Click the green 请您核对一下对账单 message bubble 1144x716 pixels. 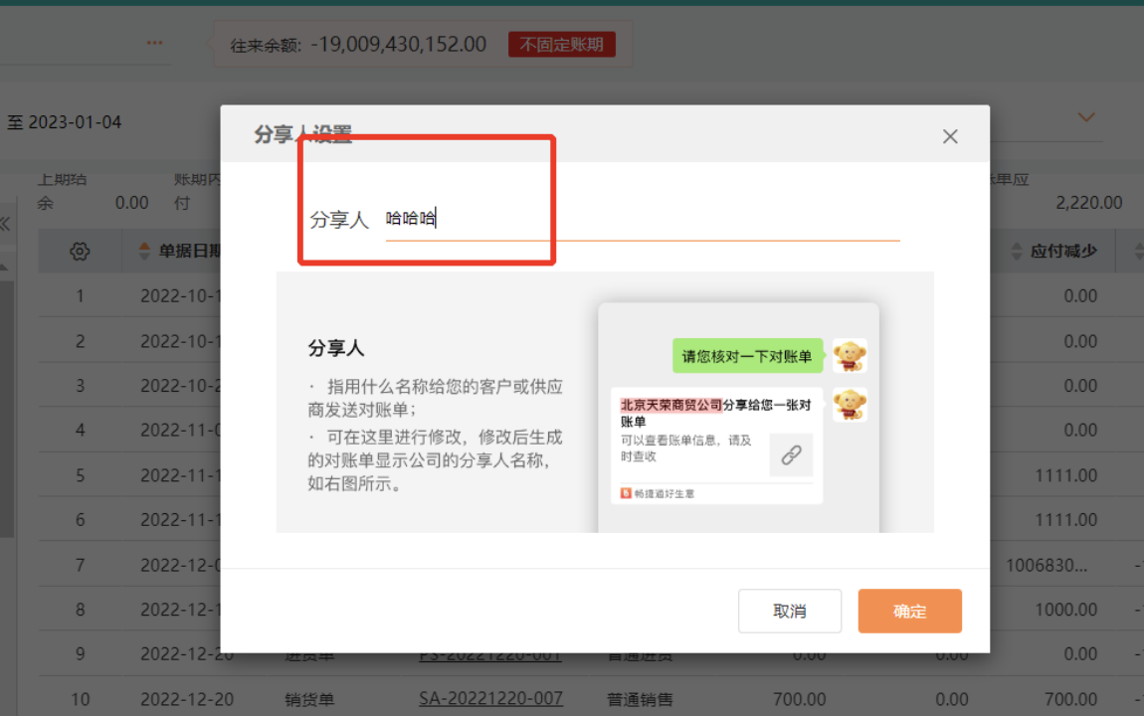747,356
